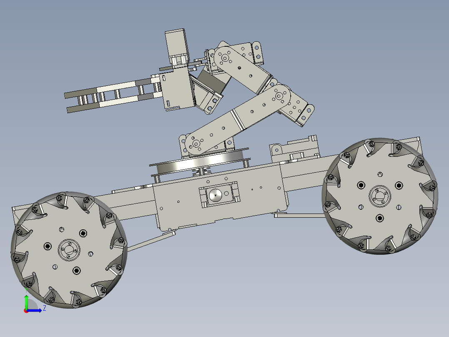Click the blue Z axis arrow of the triad
Image resolution: width=449 pixels, height=337 pixels.
34,310
